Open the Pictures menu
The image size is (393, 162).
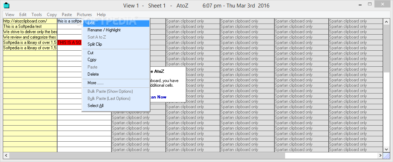[84, 15]
